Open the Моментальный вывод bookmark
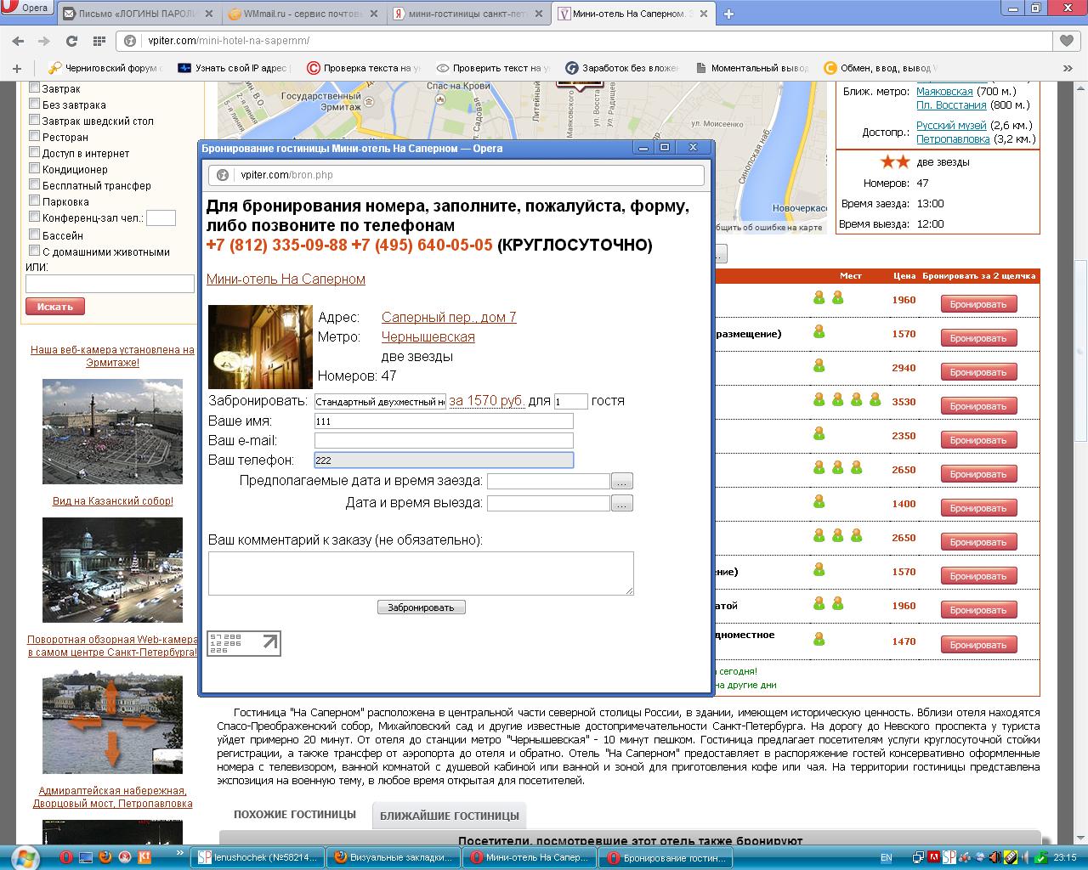This screenshot has width=1088, height=870. tap(751, 68)
